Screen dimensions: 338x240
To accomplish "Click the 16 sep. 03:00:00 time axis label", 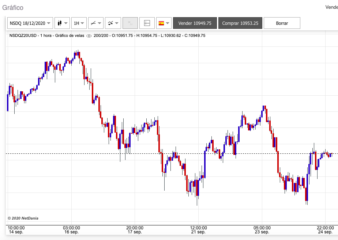I will 71,230.
